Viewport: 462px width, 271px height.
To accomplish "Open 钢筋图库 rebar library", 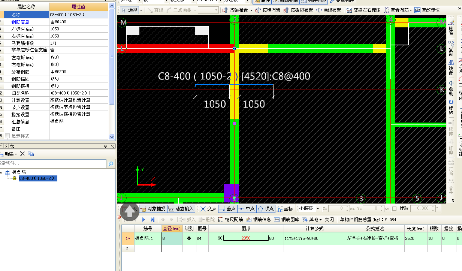I will point(287,220).
